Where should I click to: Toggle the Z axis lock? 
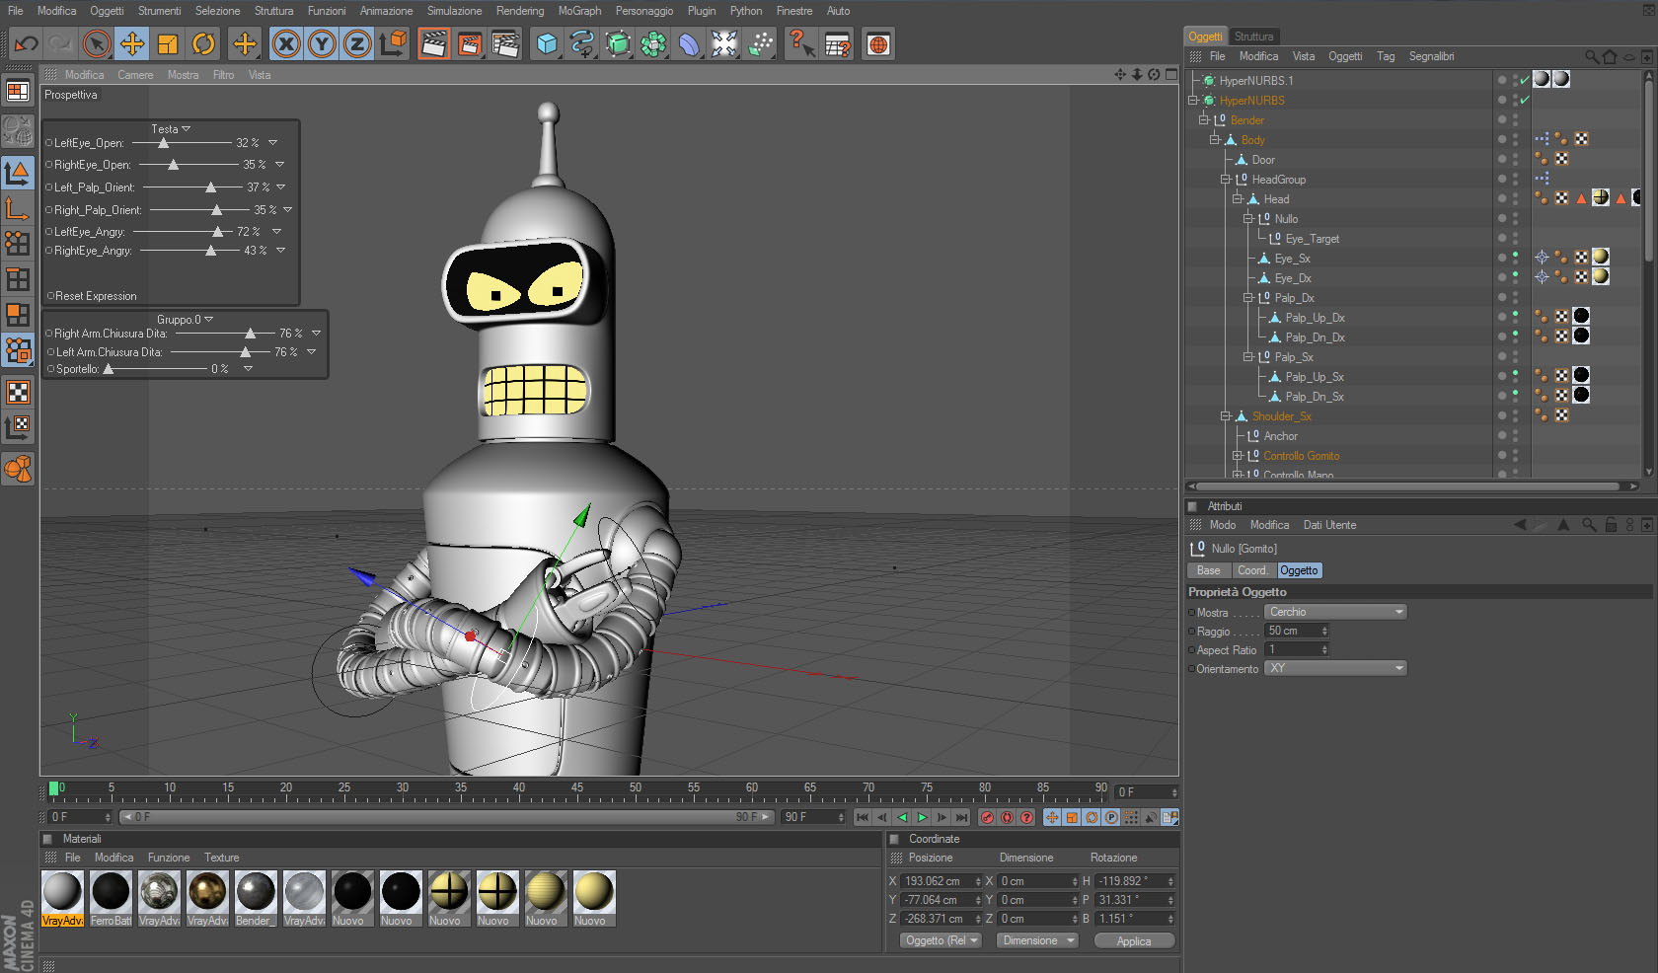(x=357, y=44)
